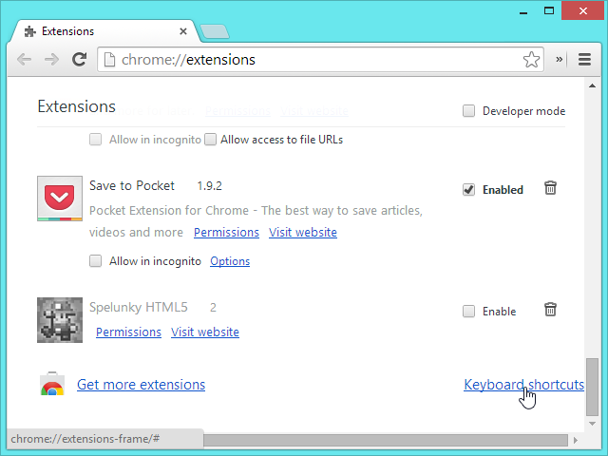Viewport: 608px width, 456px height.
Task: Click the Save to Pocket extension name
Action: click(132, 186)
